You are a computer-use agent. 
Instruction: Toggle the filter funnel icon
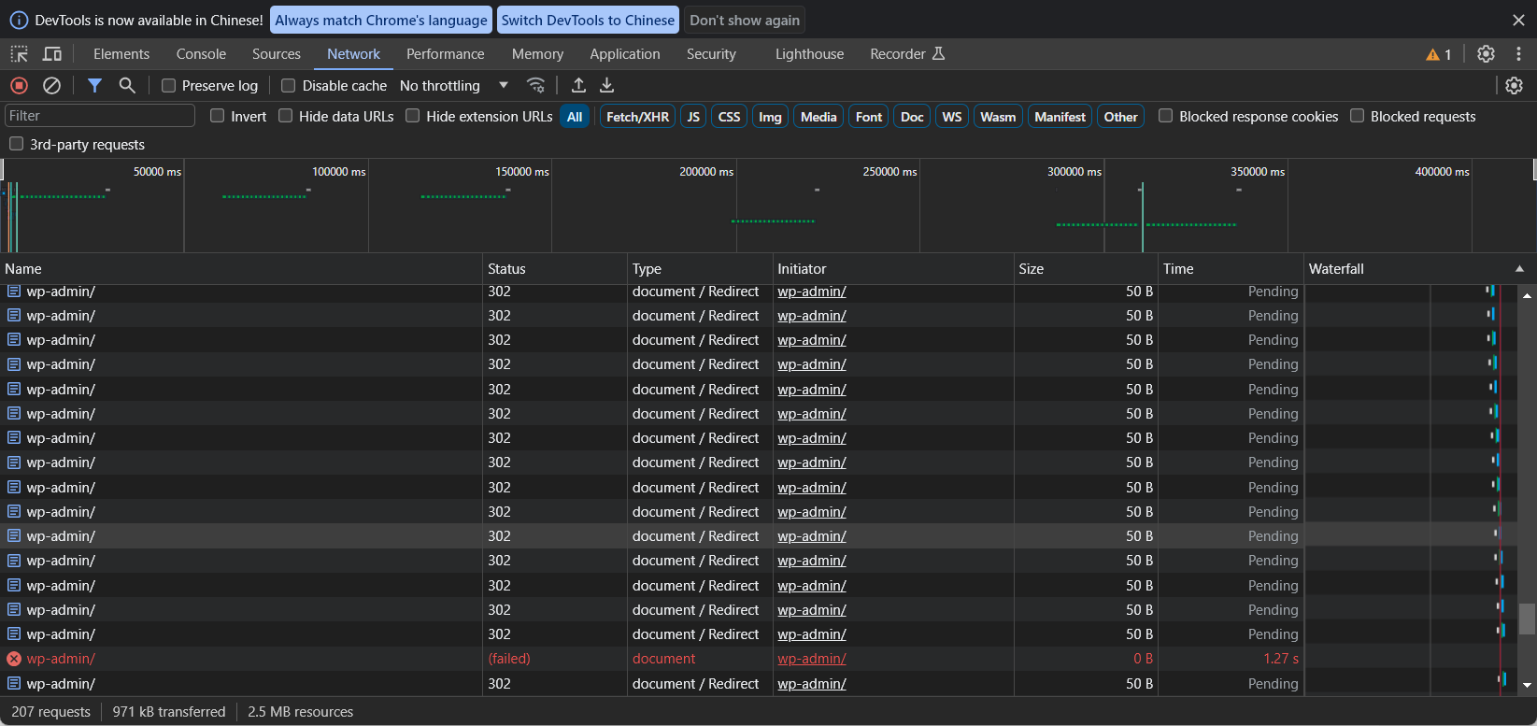tap(94, 85)
